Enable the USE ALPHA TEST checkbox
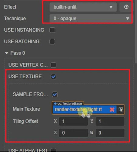 (53, 150)
